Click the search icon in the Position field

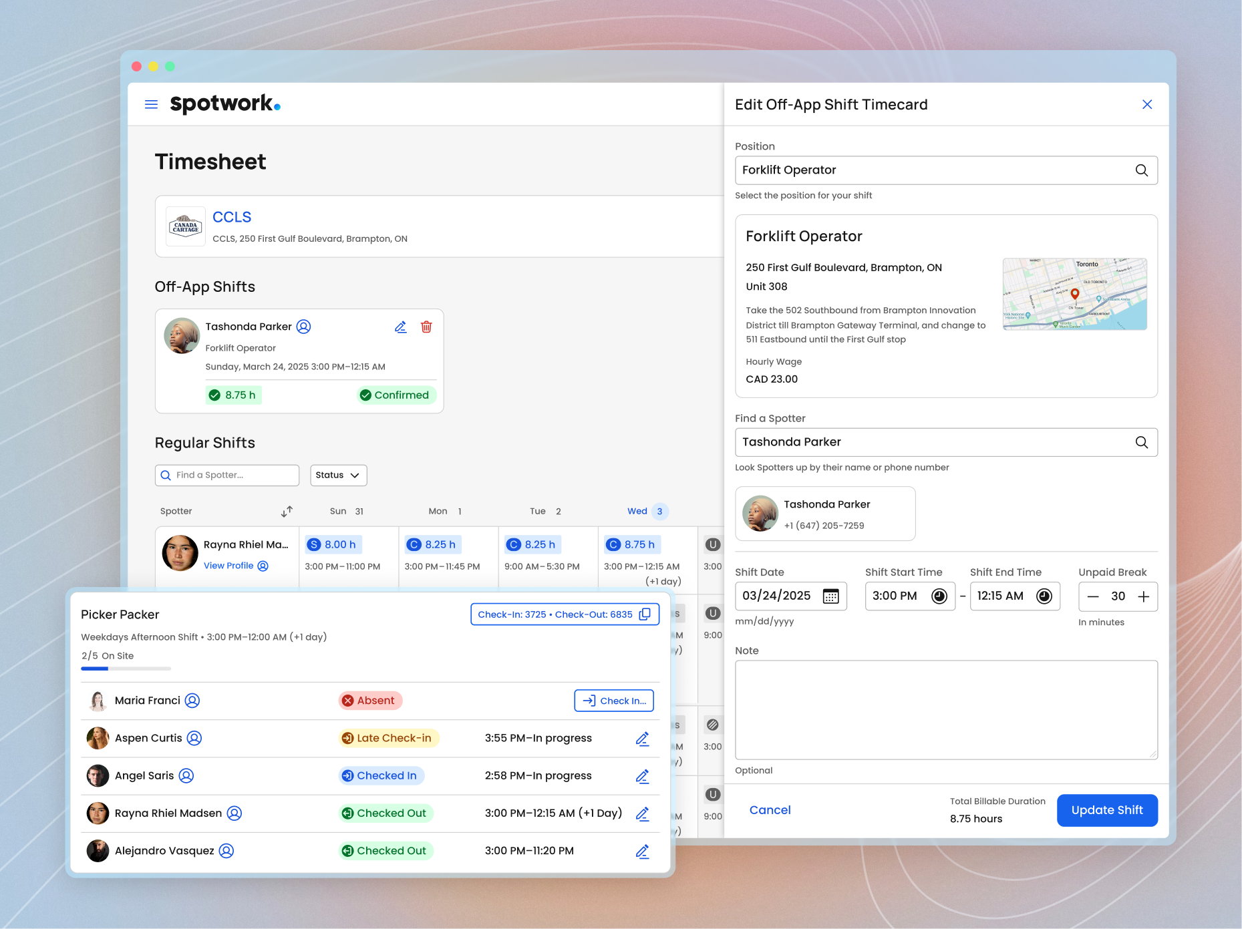pos(1140,170)
